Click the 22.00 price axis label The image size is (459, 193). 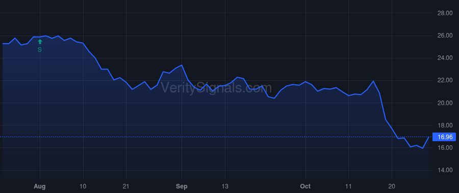click(445, 80)
